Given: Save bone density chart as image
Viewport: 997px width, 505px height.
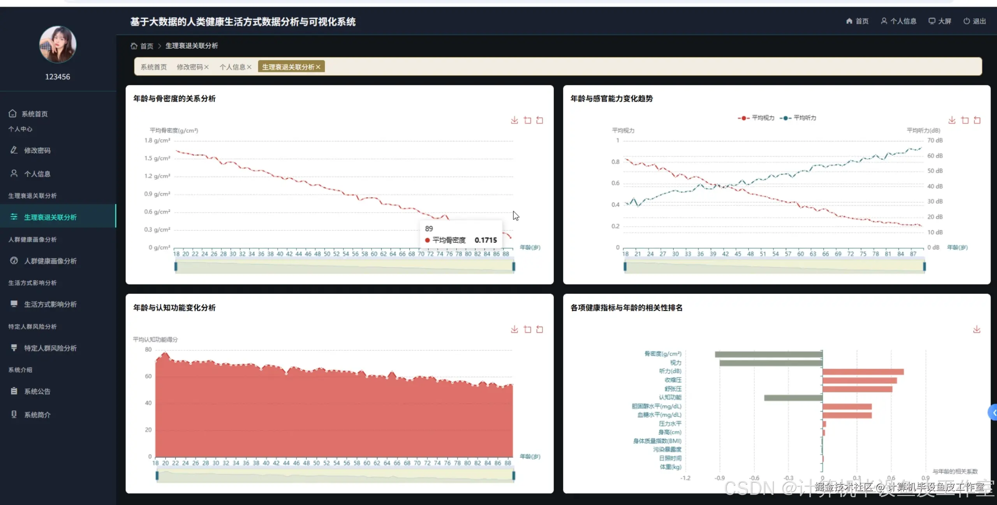Looking at the screenshot, I should [514, 120].
